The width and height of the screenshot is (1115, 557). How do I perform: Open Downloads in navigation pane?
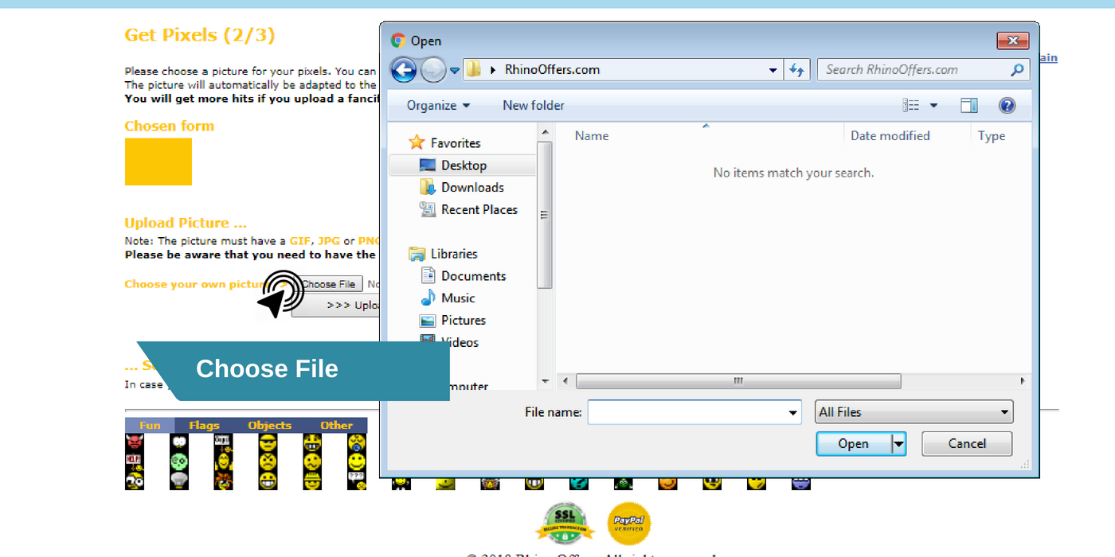[x=472, y=188]
